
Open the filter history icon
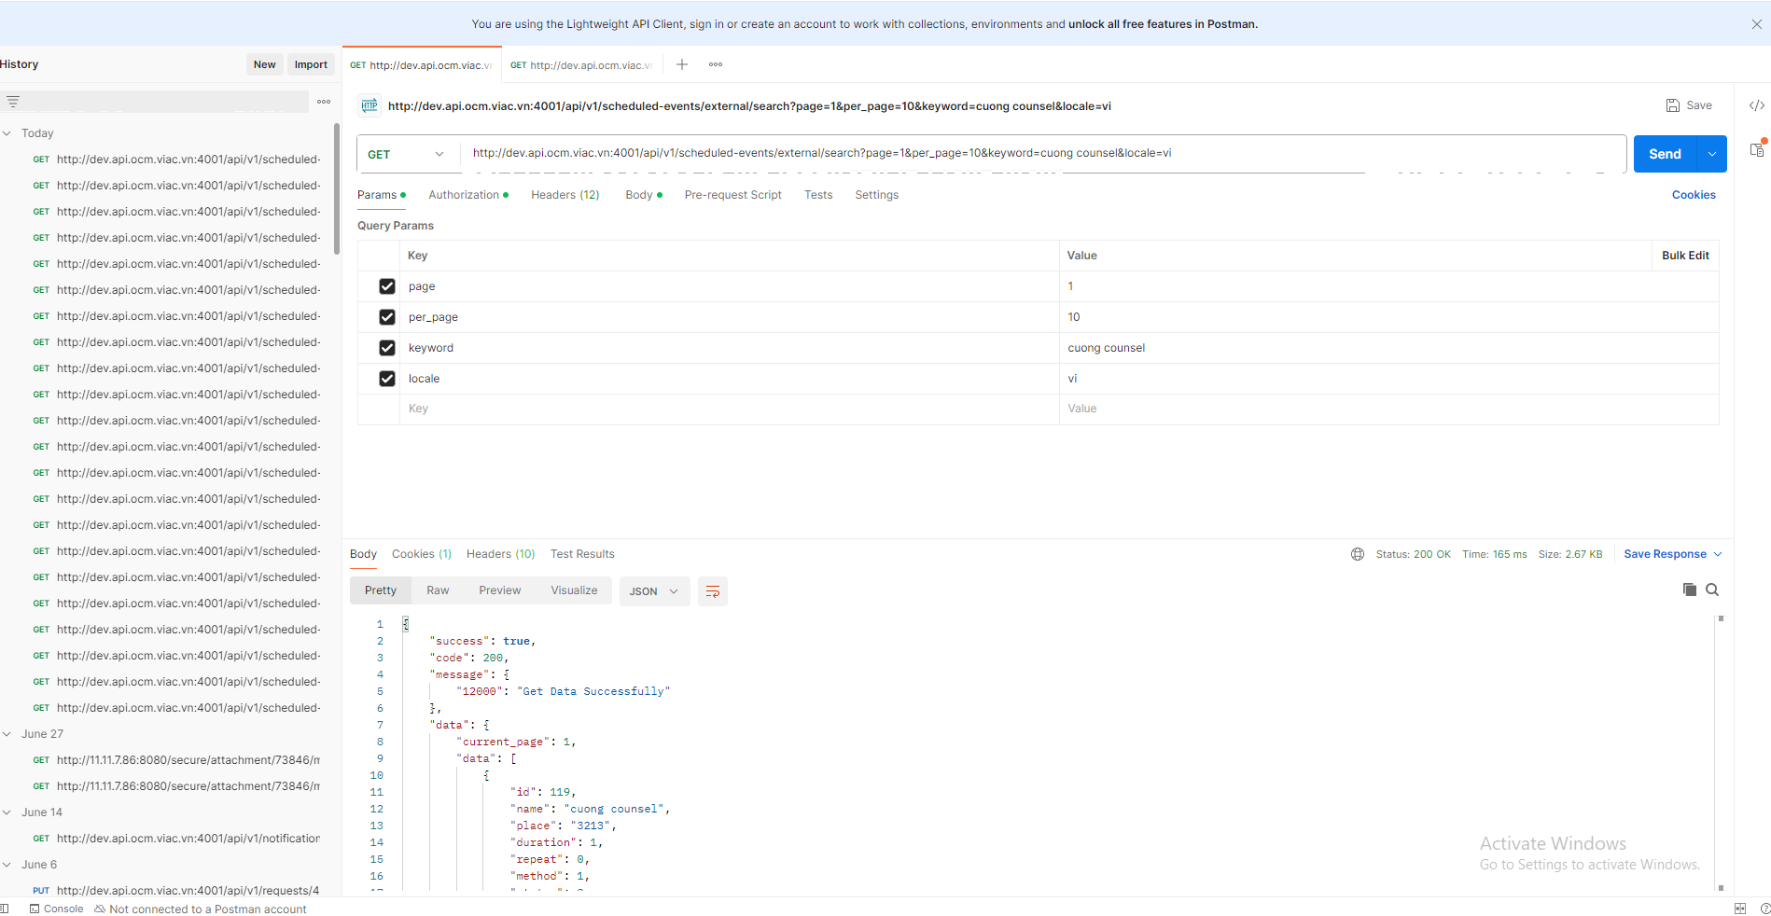click(13, 101)
